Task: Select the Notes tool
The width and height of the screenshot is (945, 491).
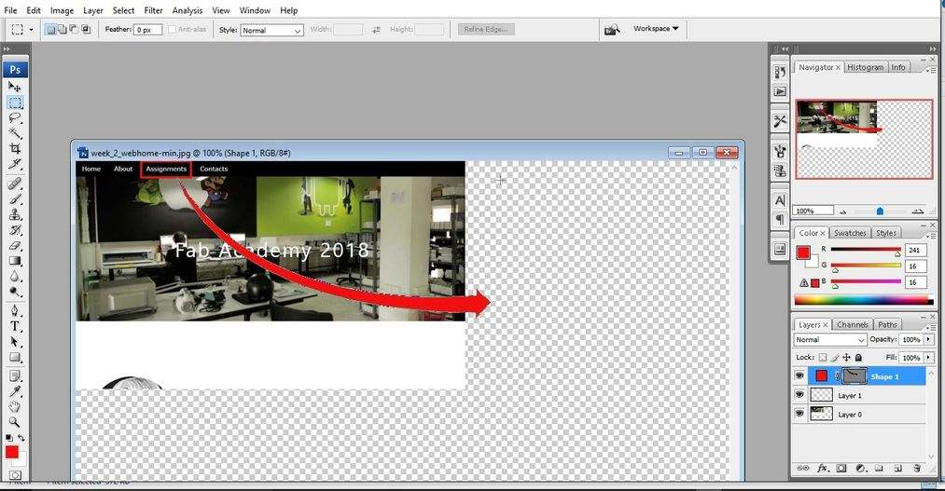Action: coord(15,376)
